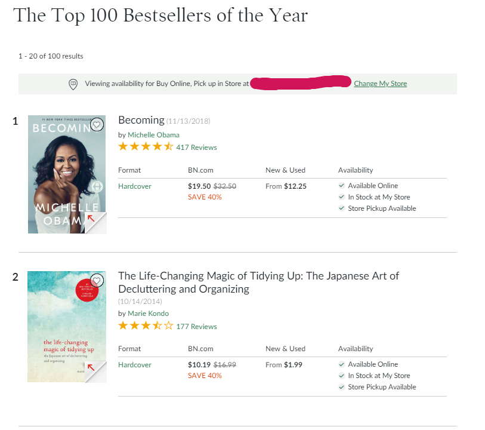Read 177 Reviews for Tidying Up

[x=196, y=327]
